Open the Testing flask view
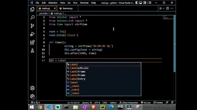Viewport: 197px width, 110px height. click(32, 50)
